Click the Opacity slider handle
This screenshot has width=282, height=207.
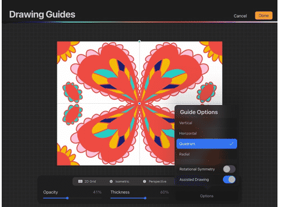click(x=68, y=198)
